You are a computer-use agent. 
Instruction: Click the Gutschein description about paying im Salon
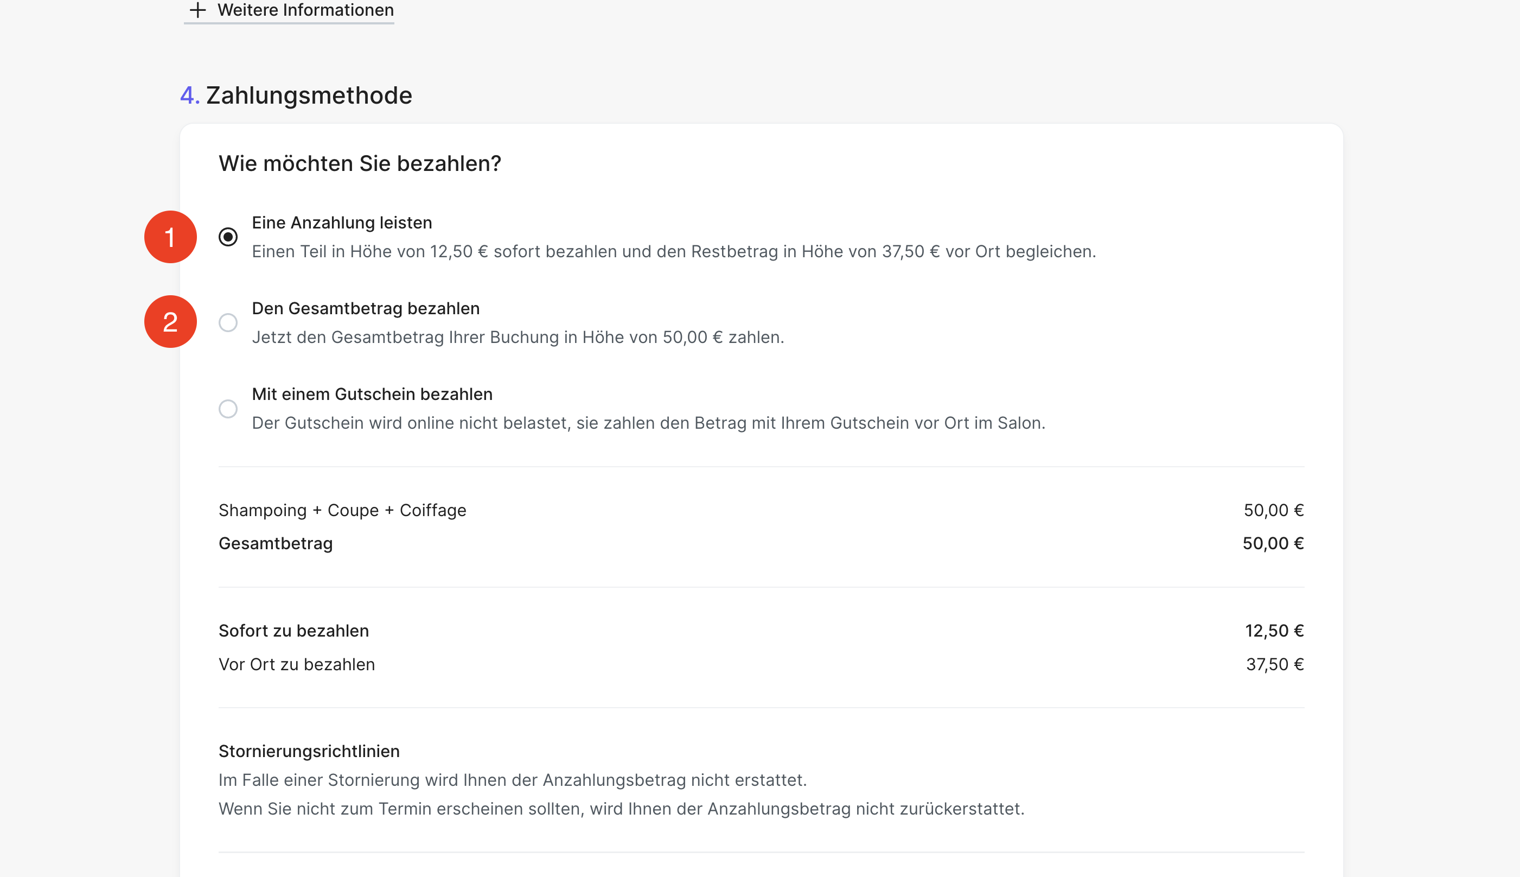click(x=648, y=423)
